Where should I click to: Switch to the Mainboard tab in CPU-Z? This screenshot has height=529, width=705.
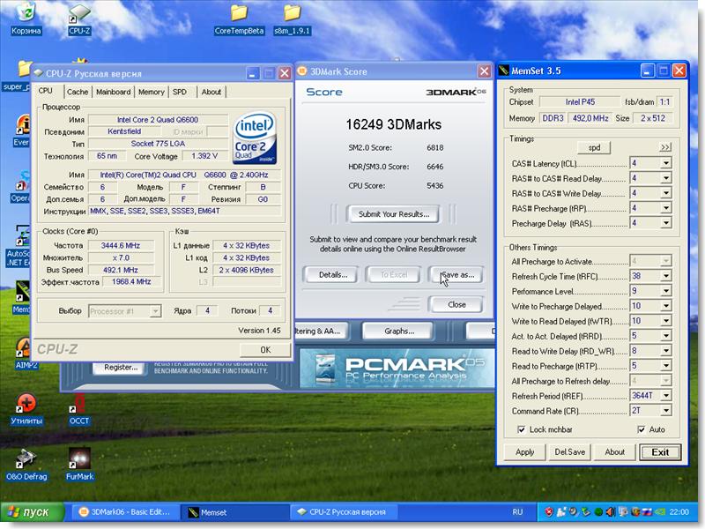(113, 92)
